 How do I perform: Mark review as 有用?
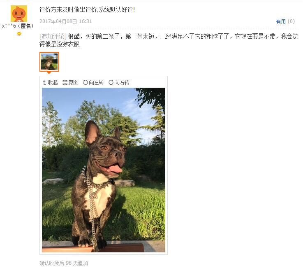pyautogui.click(x=281, y=21)
